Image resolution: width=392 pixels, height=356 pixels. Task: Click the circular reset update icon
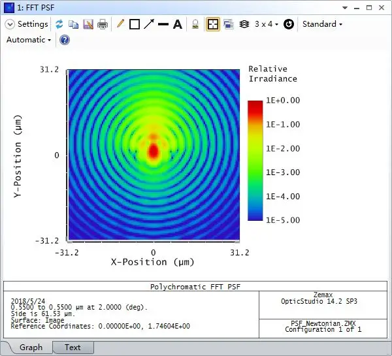pos(289,24)
